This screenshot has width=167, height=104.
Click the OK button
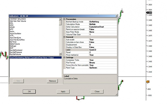click(29, 91)
